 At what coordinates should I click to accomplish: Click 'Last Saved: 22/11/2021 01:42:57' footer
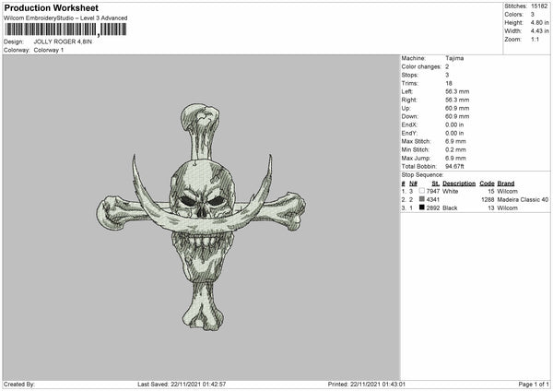tap(182, 385)
